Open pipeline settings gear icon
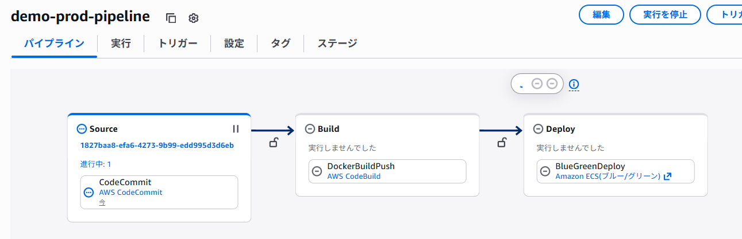 point(194,18)
